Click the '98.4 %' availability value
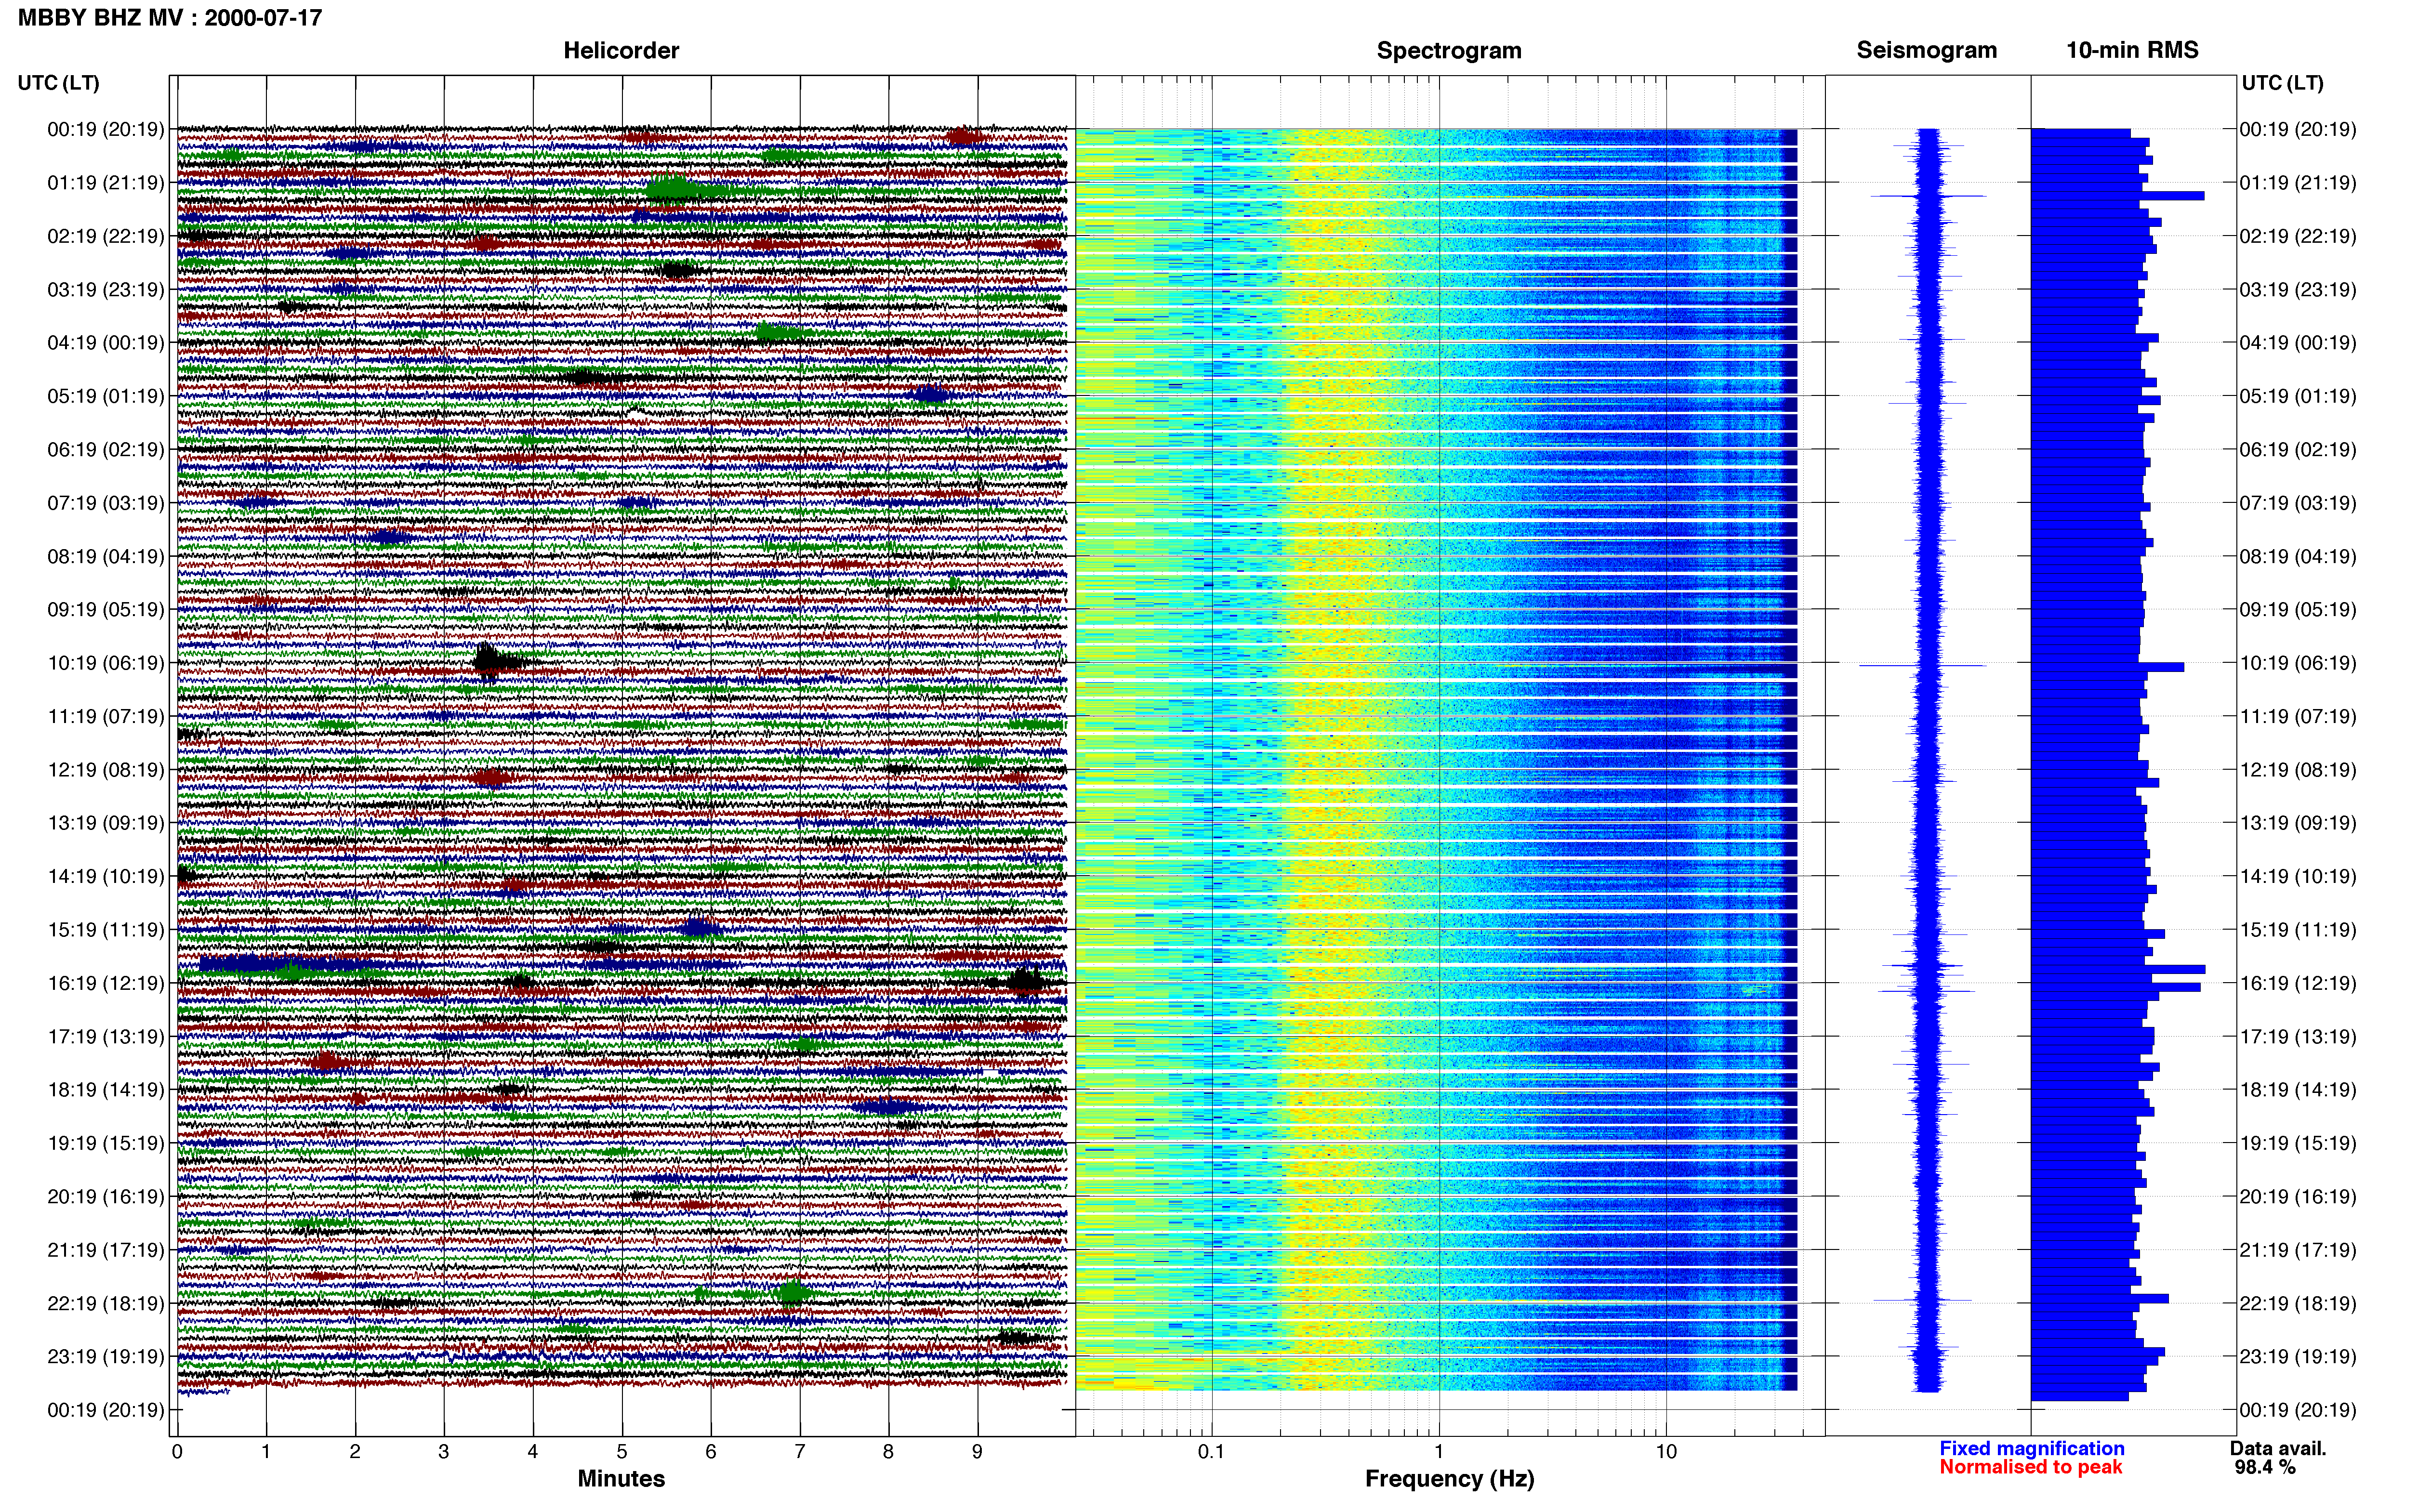This screenshot has width=2418, height=1512. click(x=2265, y=1467)
